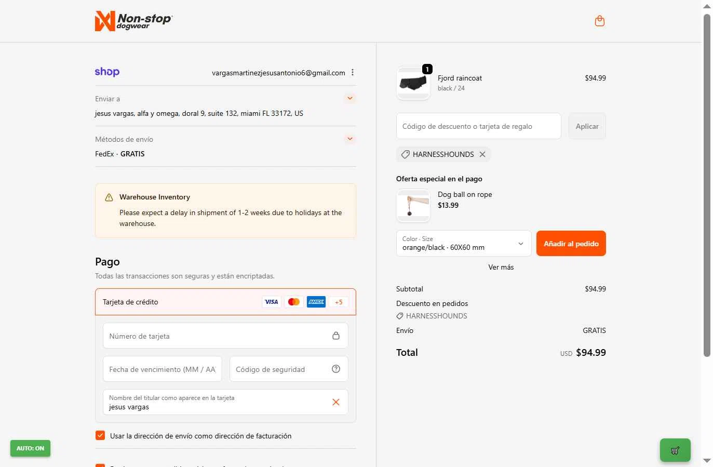Screen dimensions: 713x467
Task: Expand the Enviar a address section
Action: point(350,98)
